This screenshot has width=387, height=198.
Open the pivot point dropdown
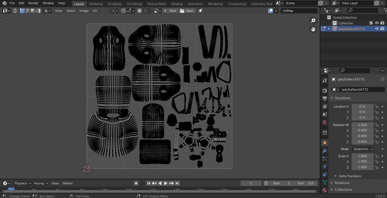pyautogui.click(x=115, y=11)
